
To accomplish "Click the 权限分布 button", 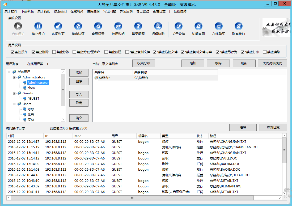I will pyautogui.click(x=143, y=63).
